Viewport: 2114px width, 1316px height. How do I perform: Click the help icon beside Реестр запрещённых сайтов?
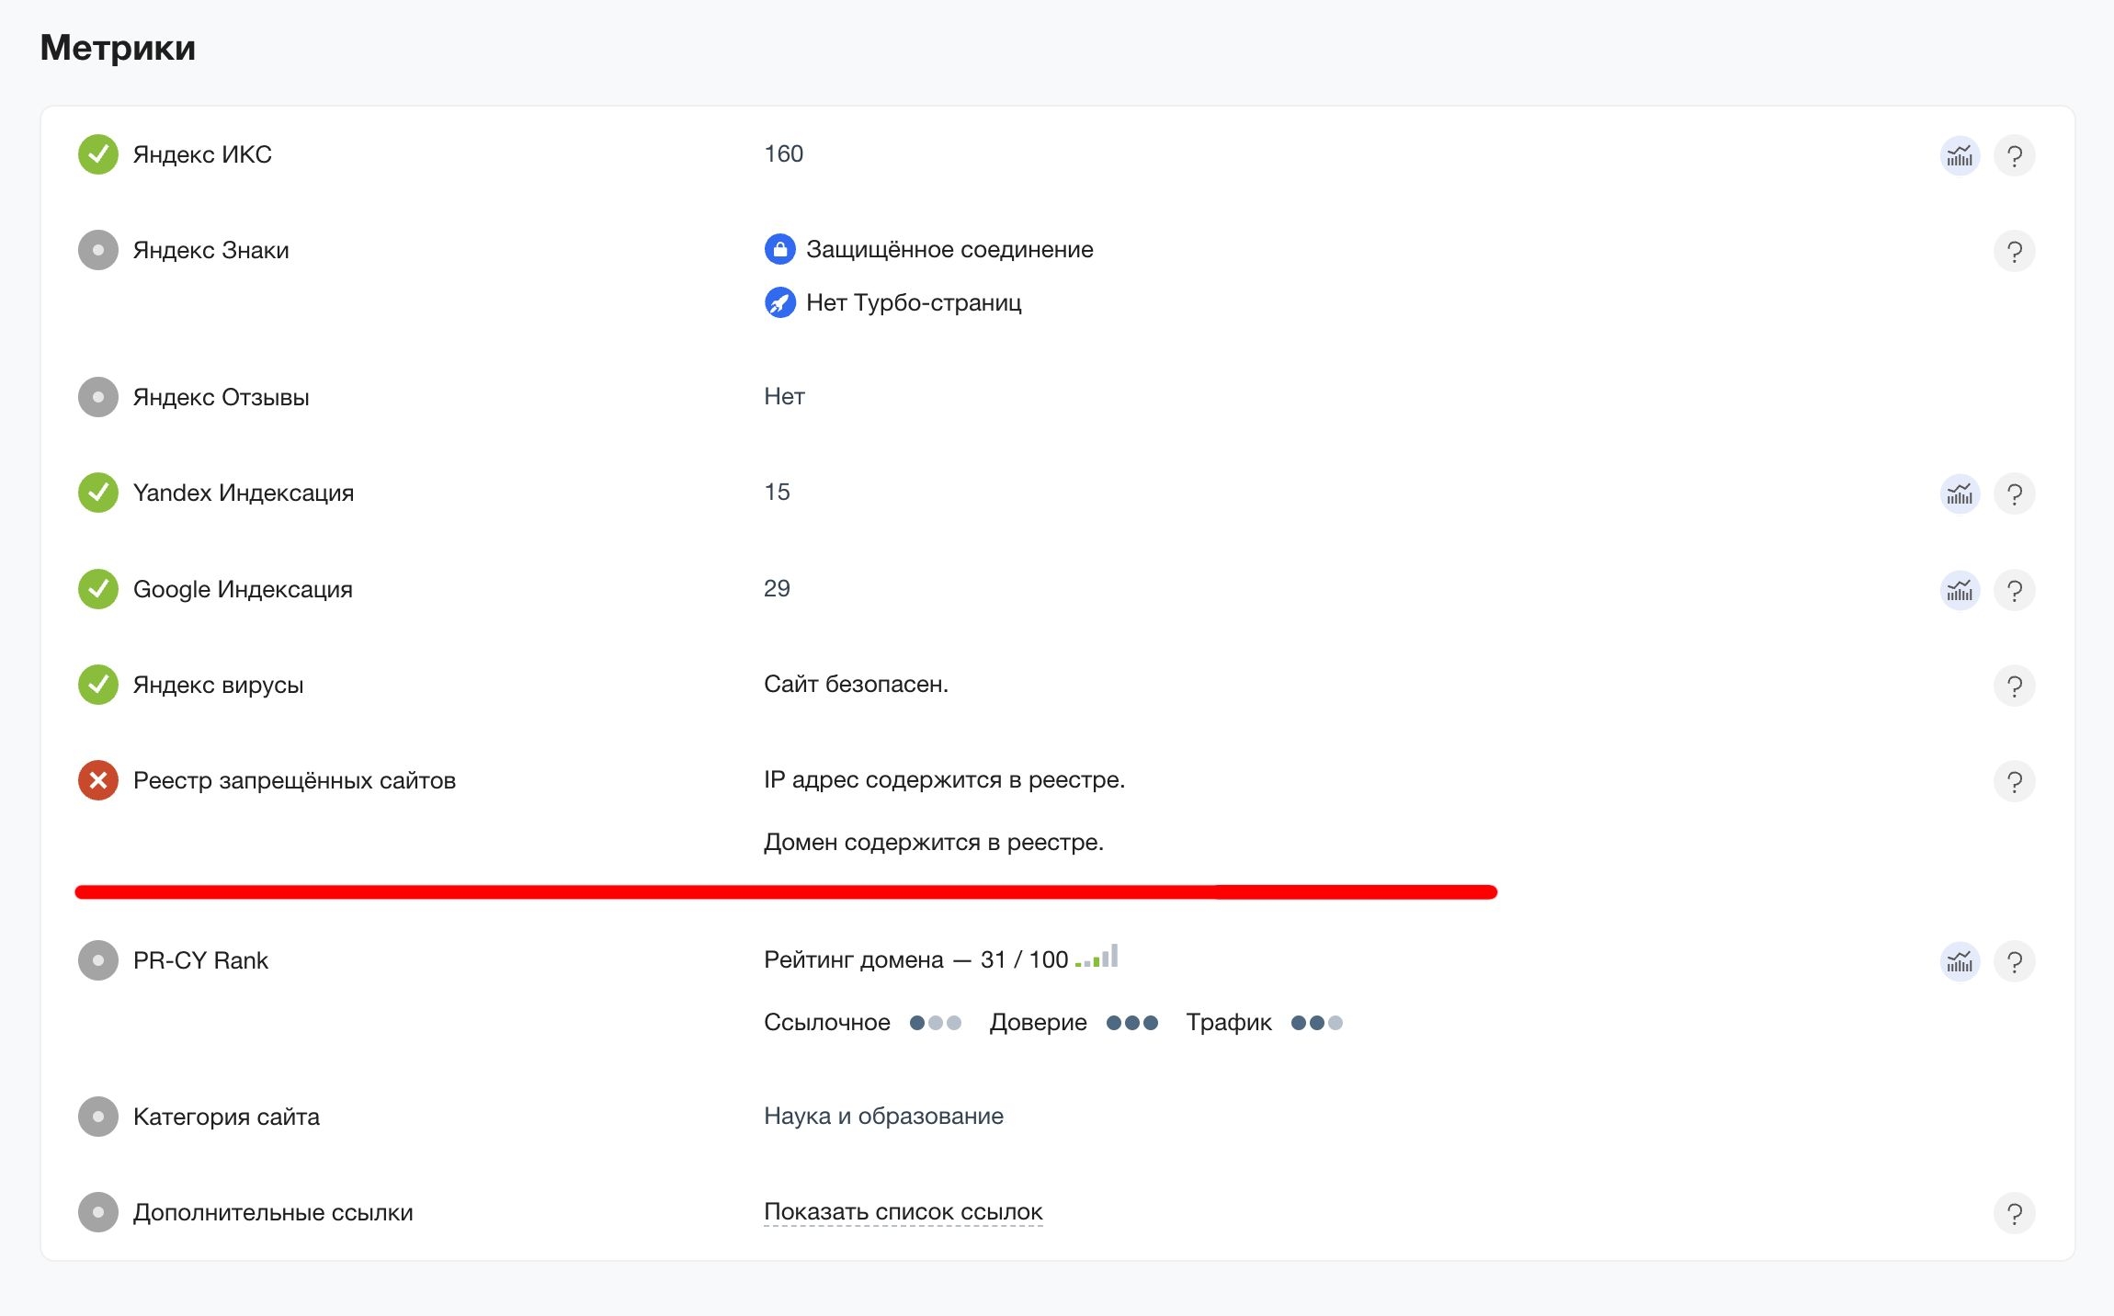[2016, 782]
